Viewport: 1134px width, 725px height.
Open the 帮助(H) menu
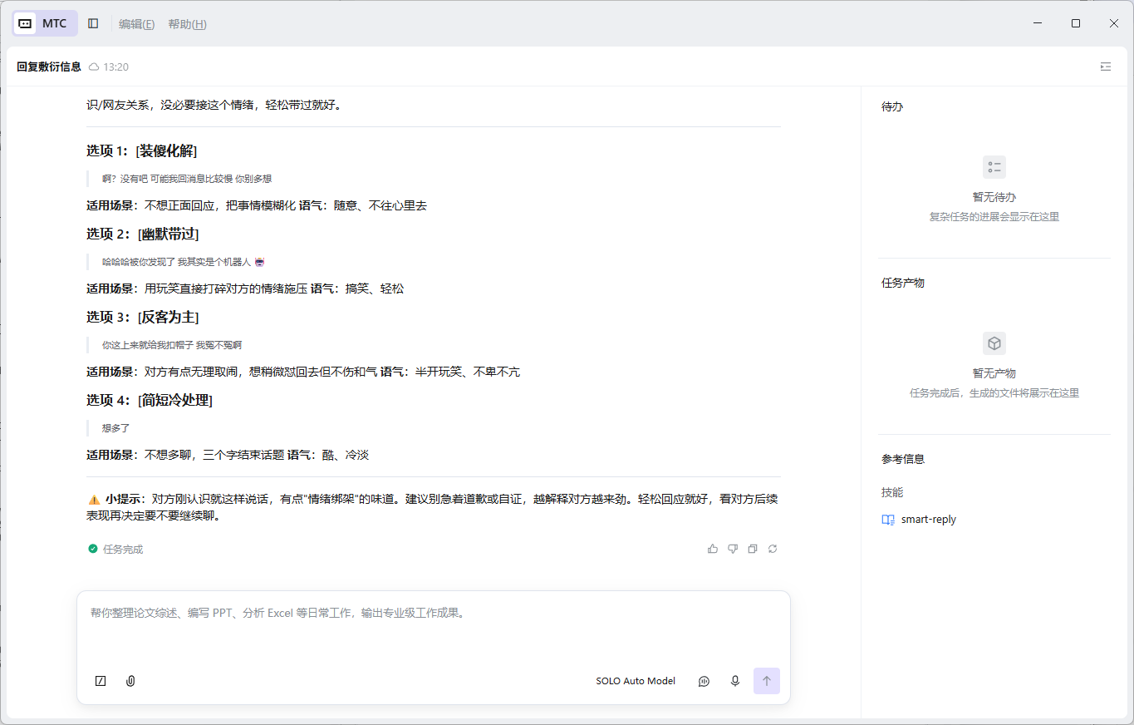[x=187, y=24]
